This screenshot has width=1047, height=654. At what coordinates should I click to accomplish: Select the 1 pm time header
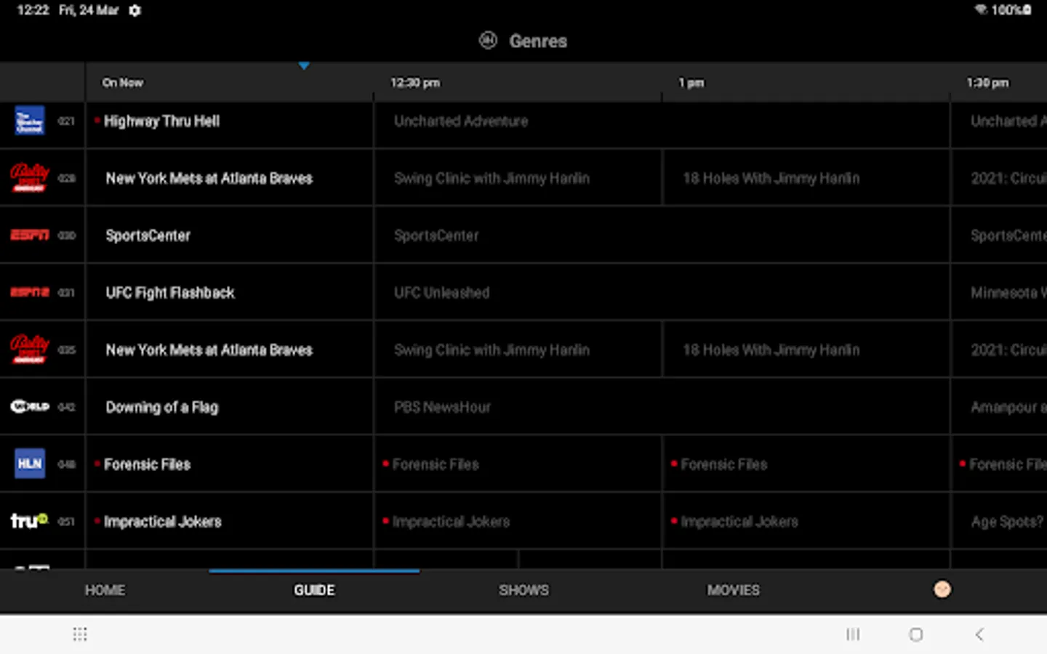691,83
